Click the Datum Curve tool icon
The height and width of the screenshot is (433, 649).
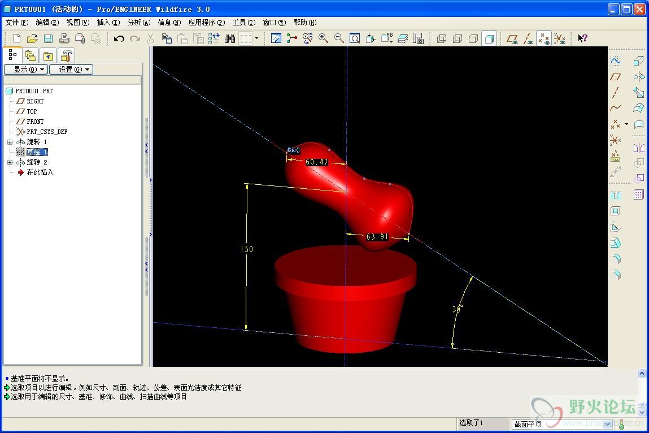click(x=616, y=108)
